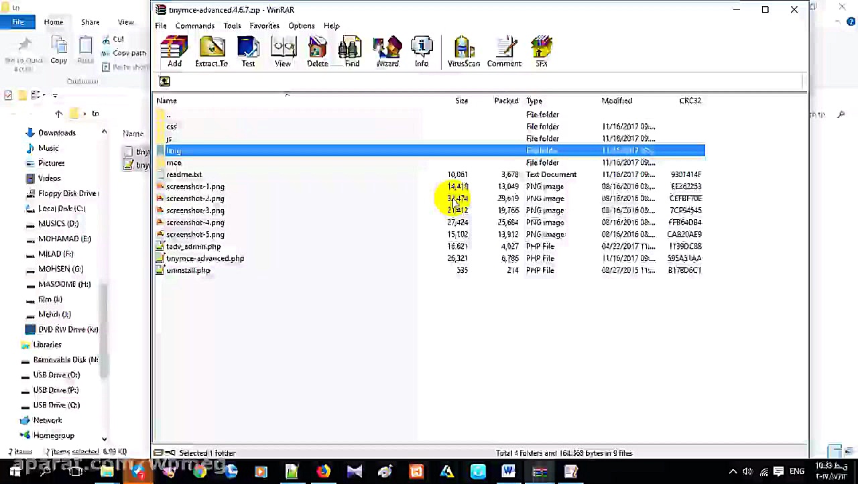Image resolution: width=858 pixels, height=484 pixels.
Task: Sort archive list by Packed column
Action: (506, 101)
